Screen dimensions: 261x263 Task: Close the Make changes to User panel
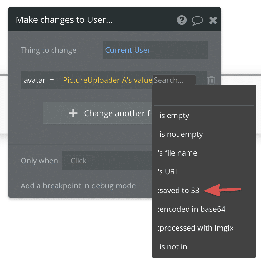pos(213,21)
